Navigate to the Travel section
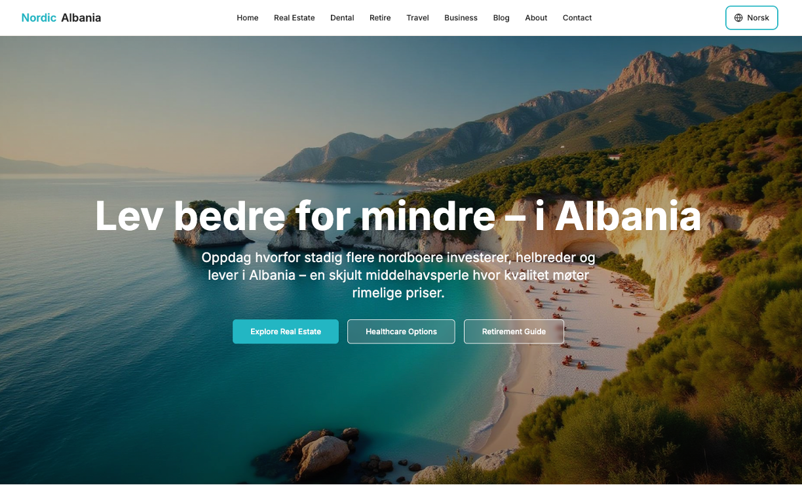802x485 pixels. (x=417, y=18)
